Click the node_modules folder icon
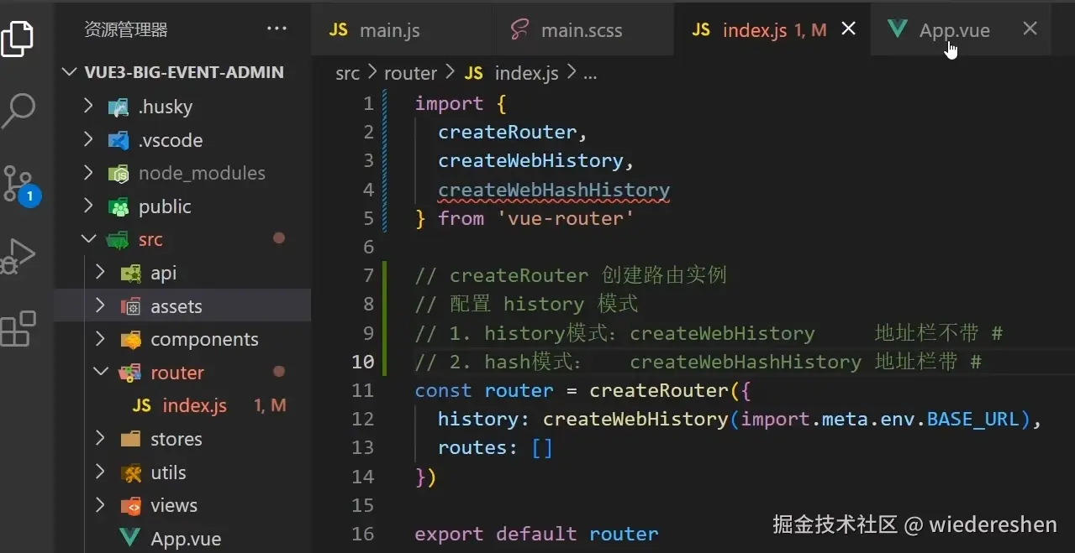 point(119,174)
